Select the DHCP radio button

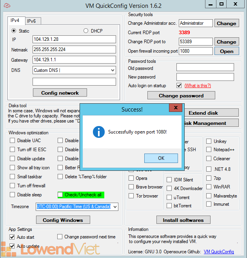click(86, 31)
